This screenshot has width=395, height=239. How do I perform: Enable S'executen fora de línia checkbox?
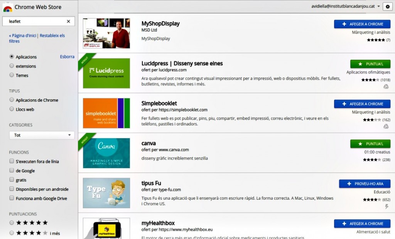coord(12,161)
